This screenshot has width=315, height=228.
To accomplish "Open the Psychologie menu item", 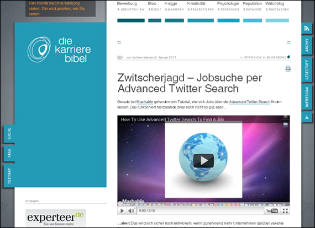I will [x=228, y=4].
